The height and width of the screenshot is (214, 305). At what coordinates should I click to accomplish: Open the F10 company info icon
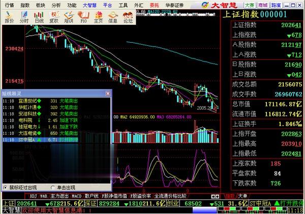point(83,17)
